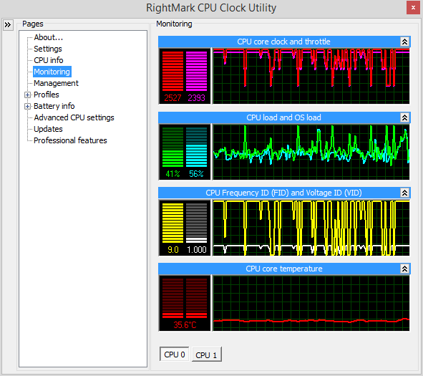This screenshot has width=423, height=376.
Task: Click the red 2527 core clock value
Action: click(x=172, y=98)
